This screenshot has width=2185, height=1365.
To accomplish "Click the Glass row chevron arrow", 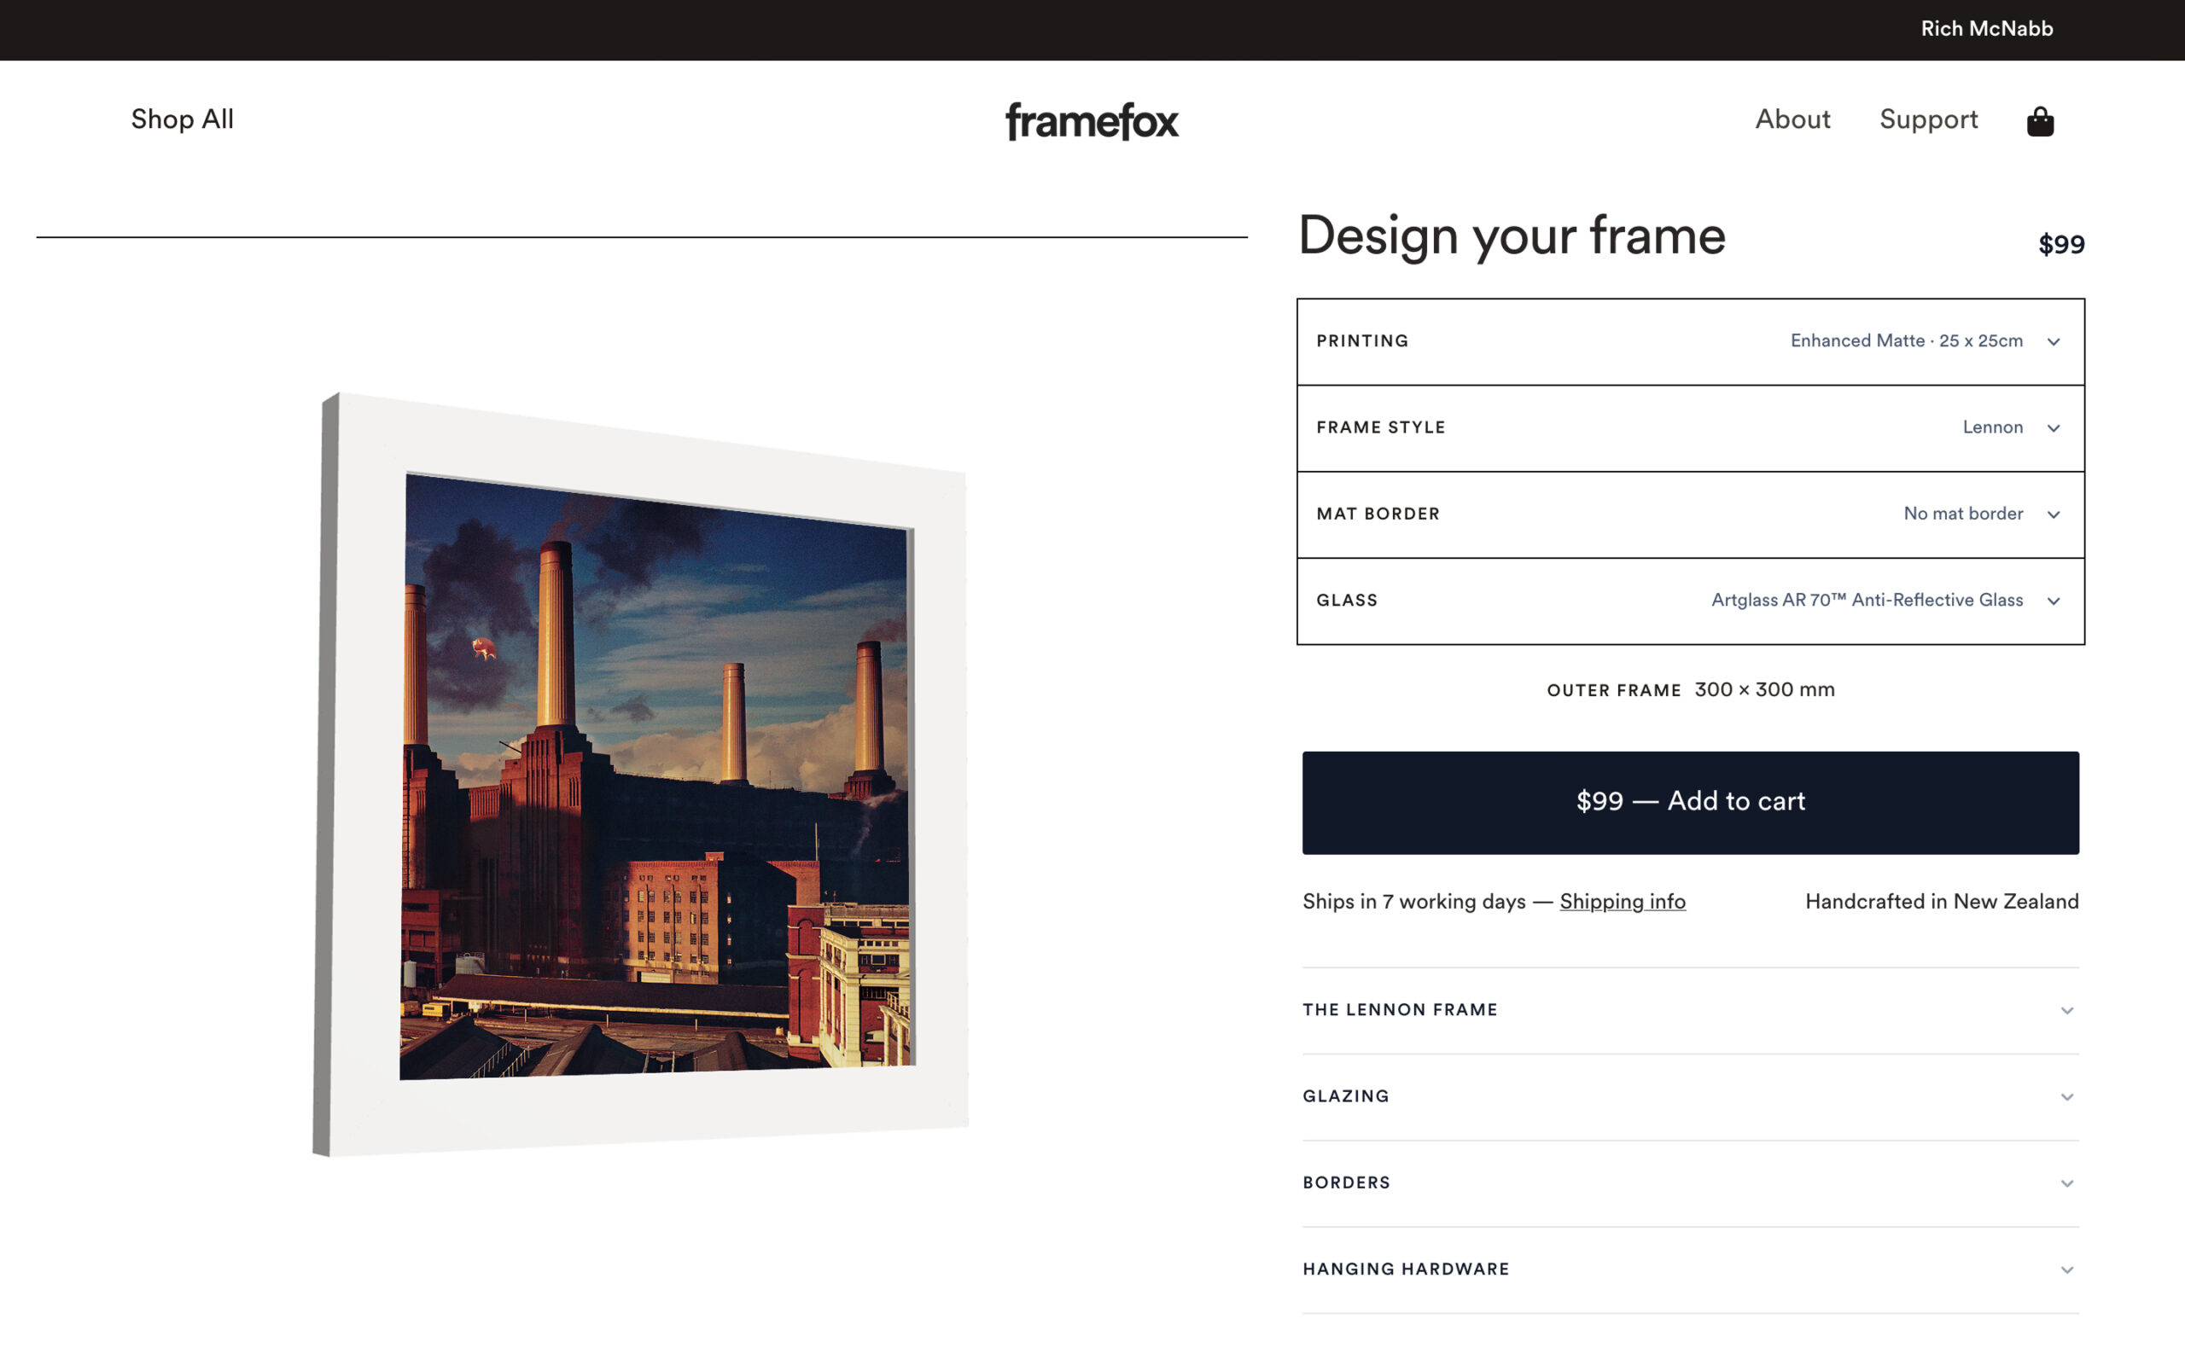I will coord(2054,602).
